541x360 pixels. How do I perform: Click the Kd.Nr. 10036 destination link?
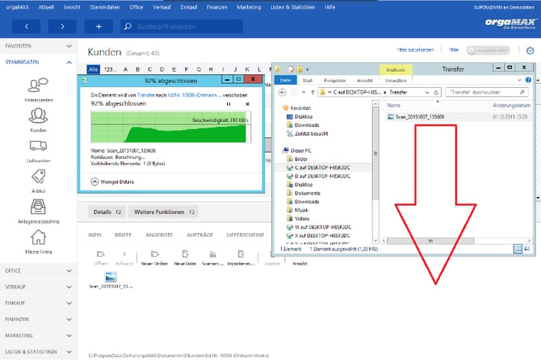click(x=195, y=94)
